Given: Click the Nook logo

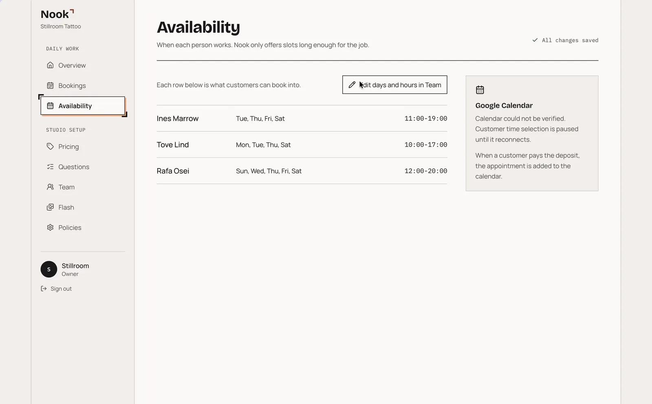Looking at the screenshot, I should (x=57, y=14).
